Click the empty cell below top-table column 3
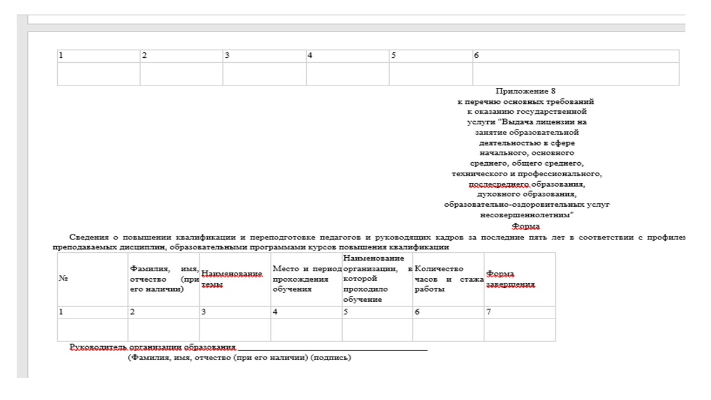 pos(264,74)
